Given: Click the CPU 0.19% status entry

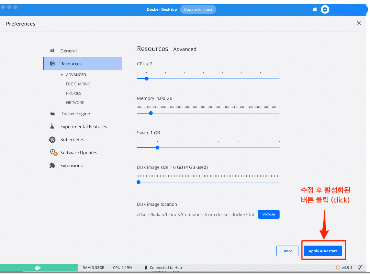Looking at the screenshot, I should click(x=122, y=268).
